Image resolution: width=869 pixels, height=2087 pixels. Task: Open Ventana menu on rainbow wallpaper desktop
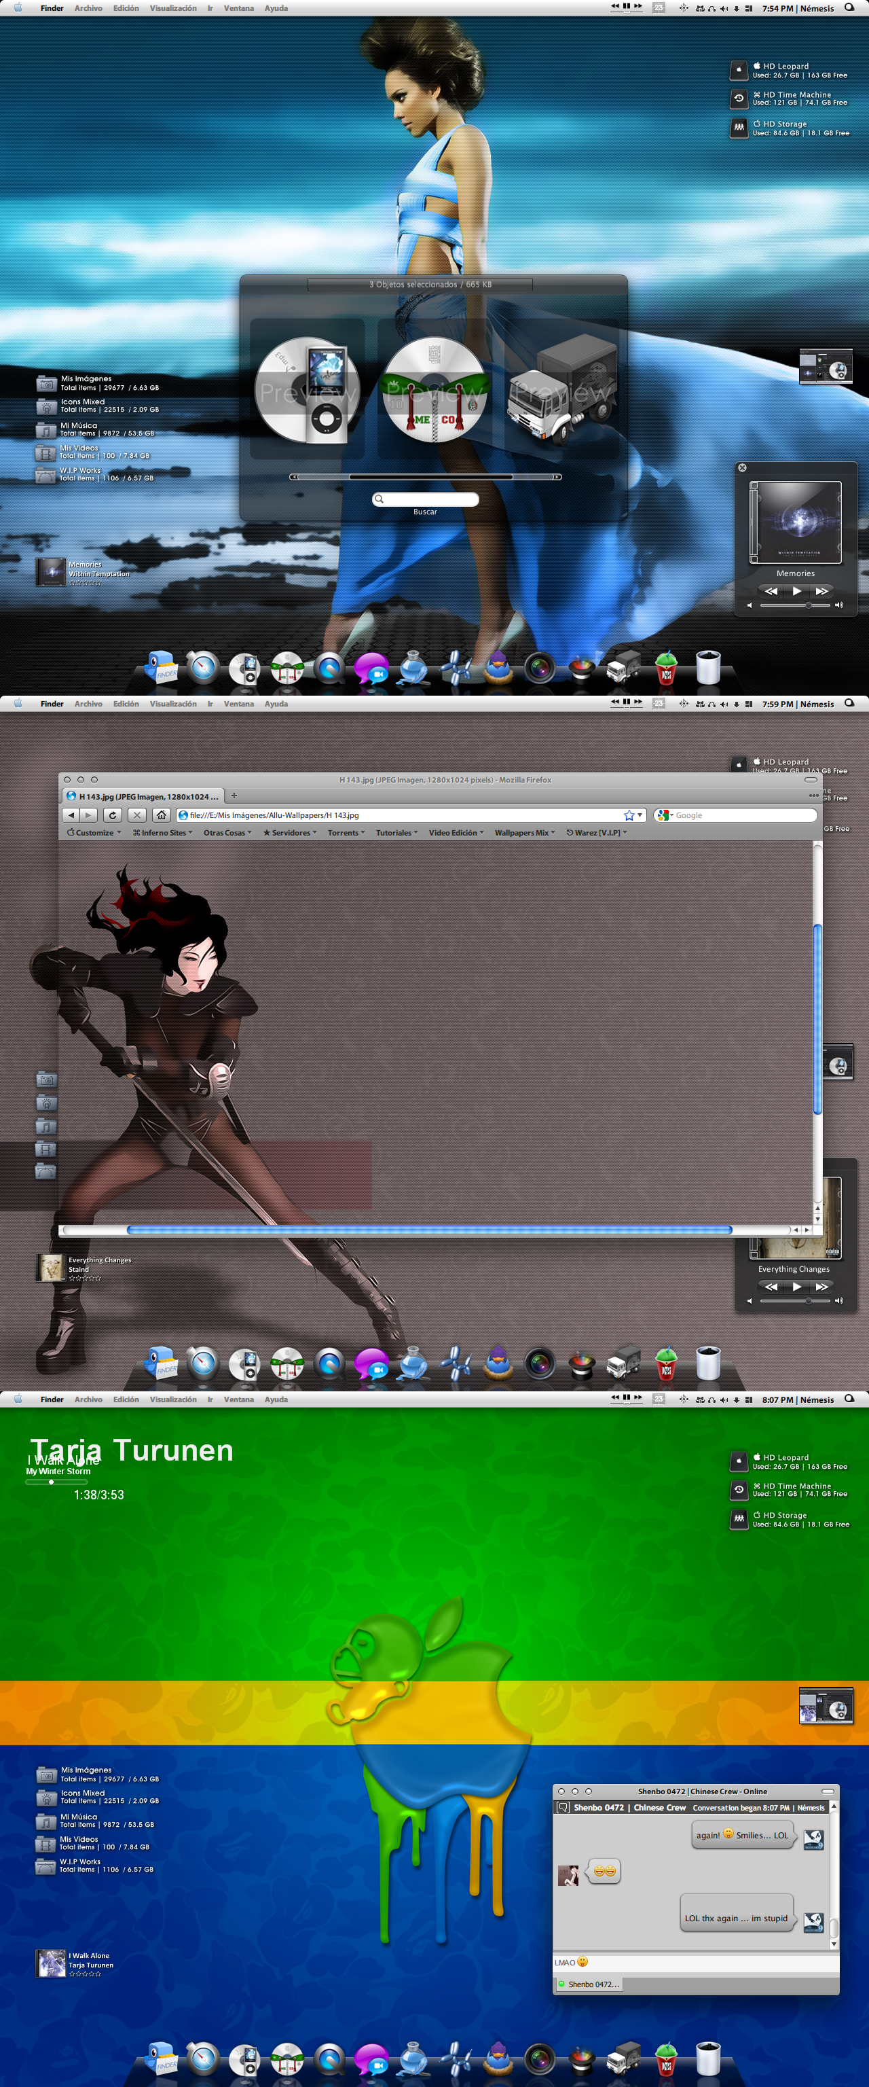pos(238,1399)
